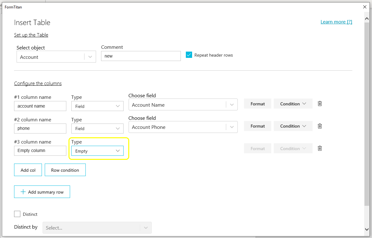Focus the #2 column name phone field
The height and width of the screenshot is (238, 372).
(40, 128)
